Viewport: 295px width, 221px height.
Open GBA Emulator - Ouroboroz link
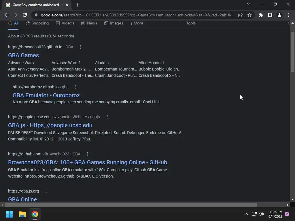click(x=46, y=95)
